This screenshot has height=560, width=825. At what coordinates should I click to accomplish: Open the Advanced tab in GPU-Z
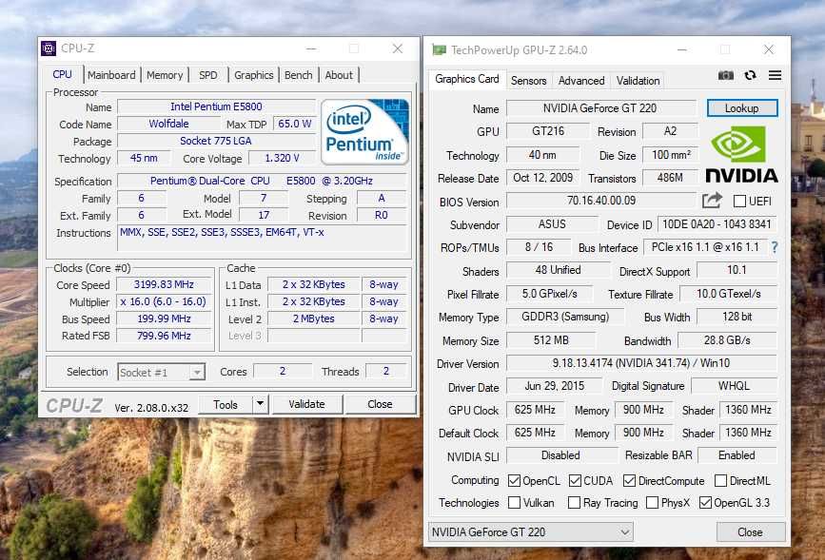pos(581,81)
